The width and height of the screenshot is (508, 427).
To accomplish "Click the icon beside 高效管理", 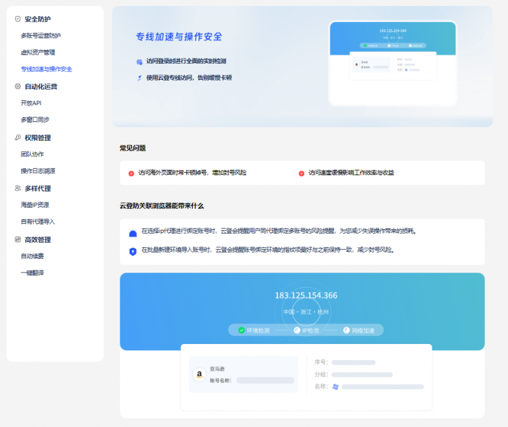I will [18, 239].
